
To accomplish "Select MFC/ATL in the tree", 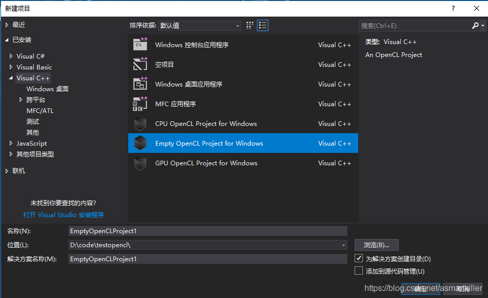I will [40, 110].
